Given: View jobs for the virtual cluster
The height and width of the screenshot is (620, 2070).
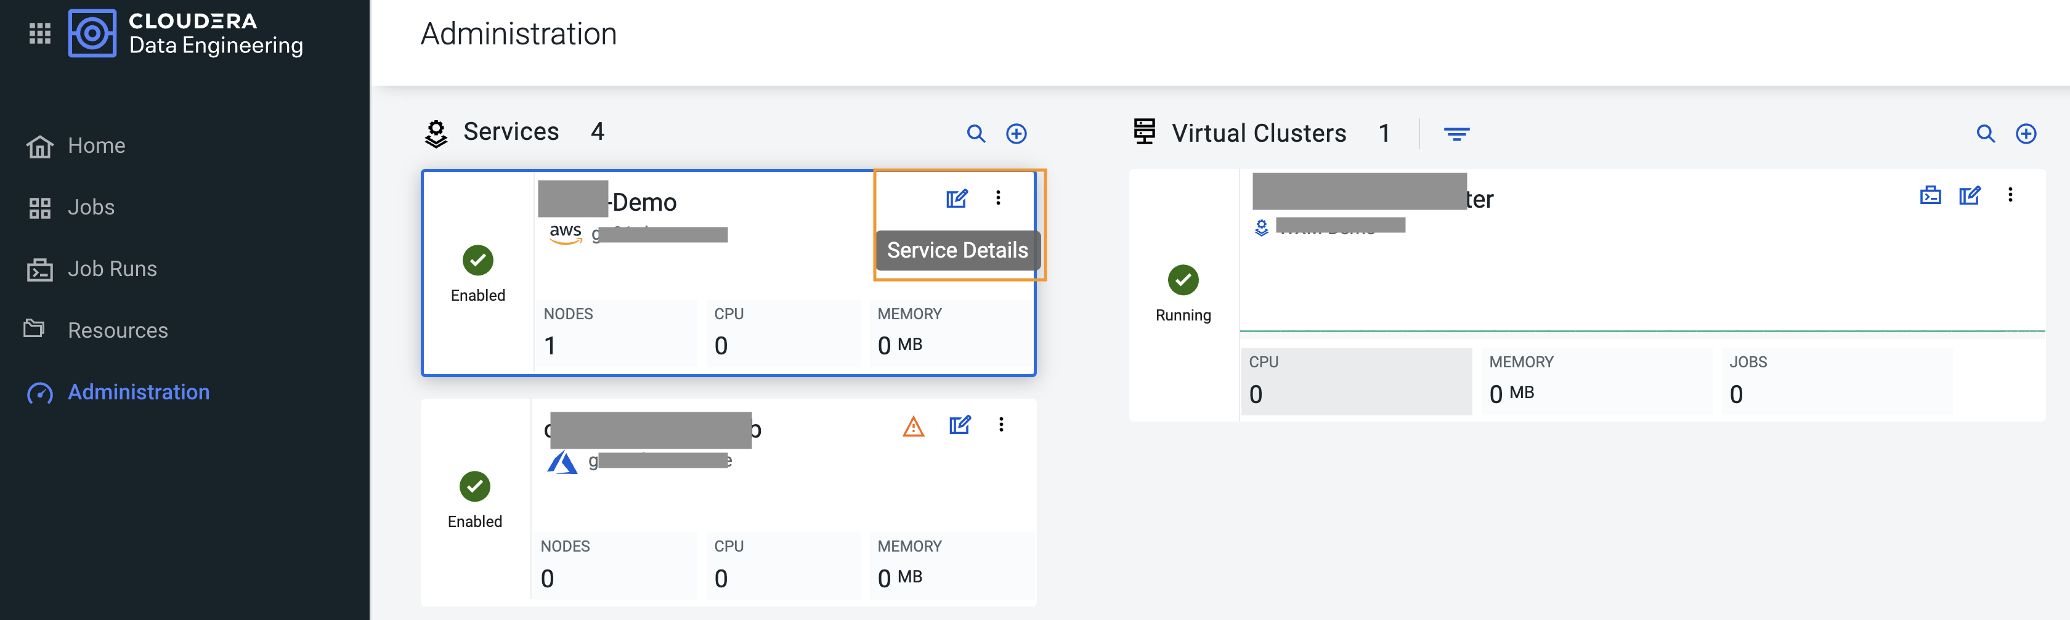Looking at the screenshot, I should (1930, 195).
